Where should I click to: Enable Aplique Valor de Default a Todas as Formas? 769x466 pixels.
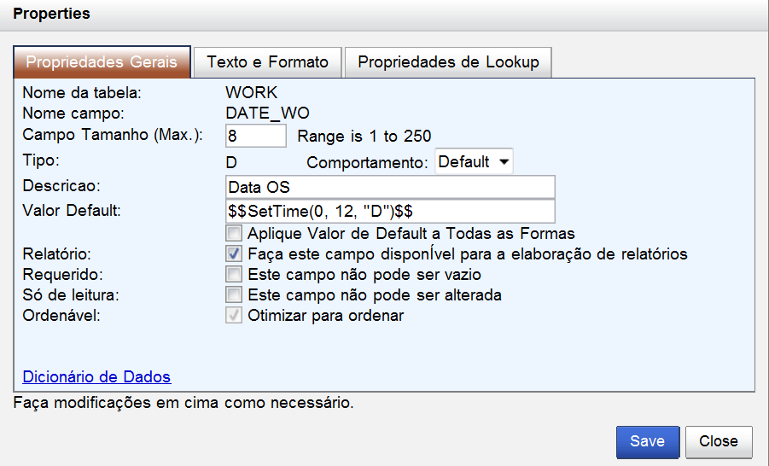point(234,233)
